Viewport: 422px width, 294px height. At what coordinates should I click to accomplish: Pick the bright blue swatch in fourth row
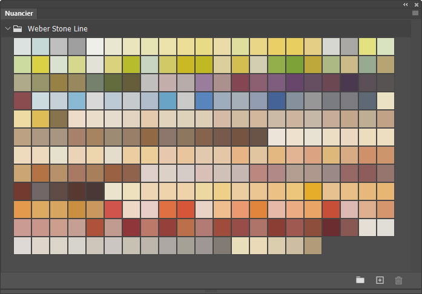tap(204, 101)
